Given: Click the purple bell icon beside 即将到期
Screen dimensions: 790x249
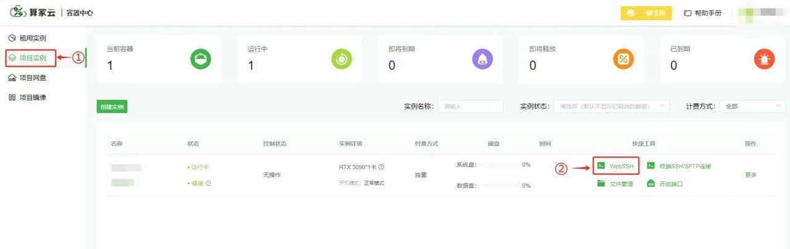Looking at the screenshot, I should [x=483, y=58].
